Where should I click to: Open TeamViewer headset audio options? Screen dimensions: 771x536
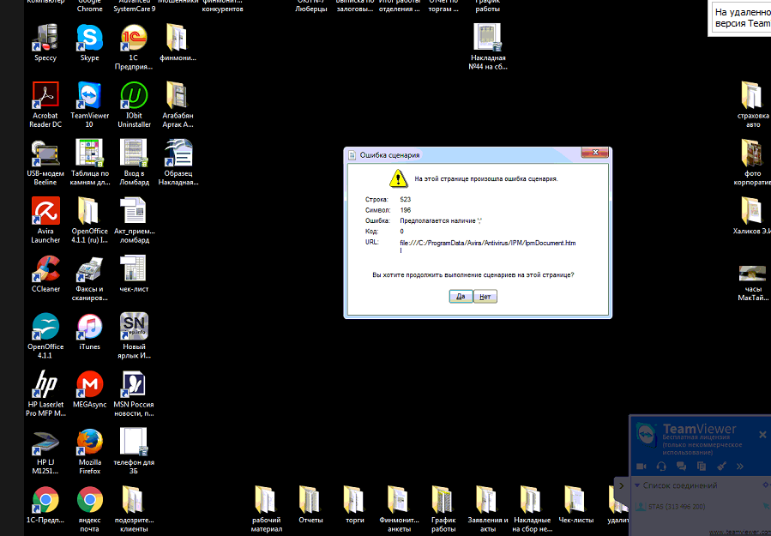(661, 467)
